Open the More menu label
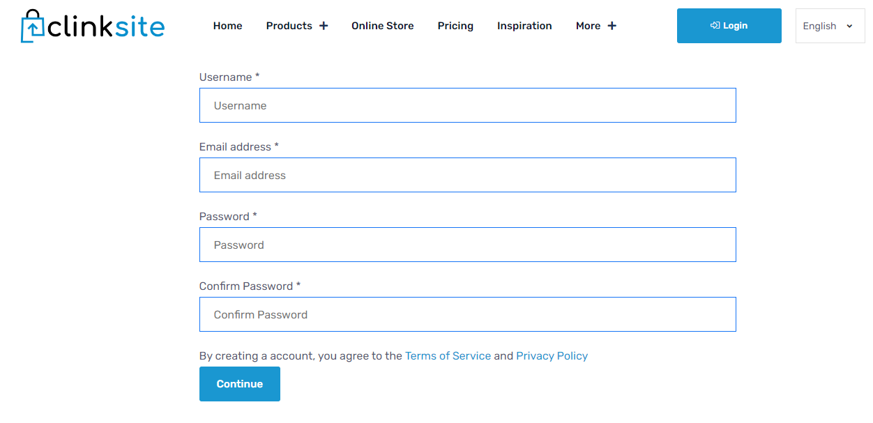 [x=588, y=26]
